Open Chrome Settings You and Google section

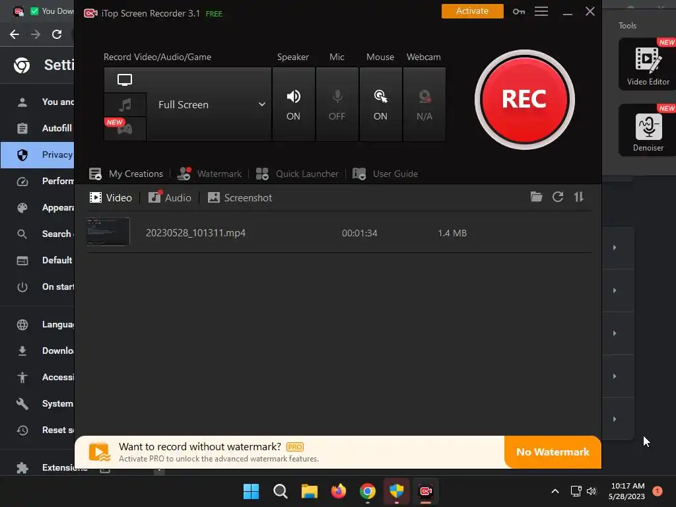tap(38, 102)
